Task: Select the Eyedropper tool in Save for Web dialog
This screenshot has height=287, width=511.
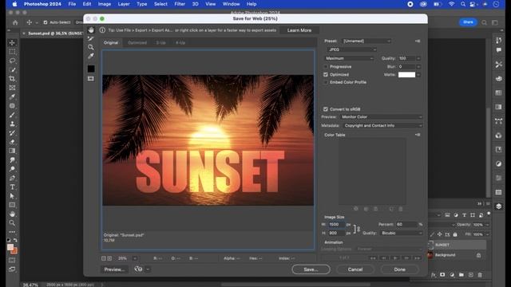Action: pos(91,56)
